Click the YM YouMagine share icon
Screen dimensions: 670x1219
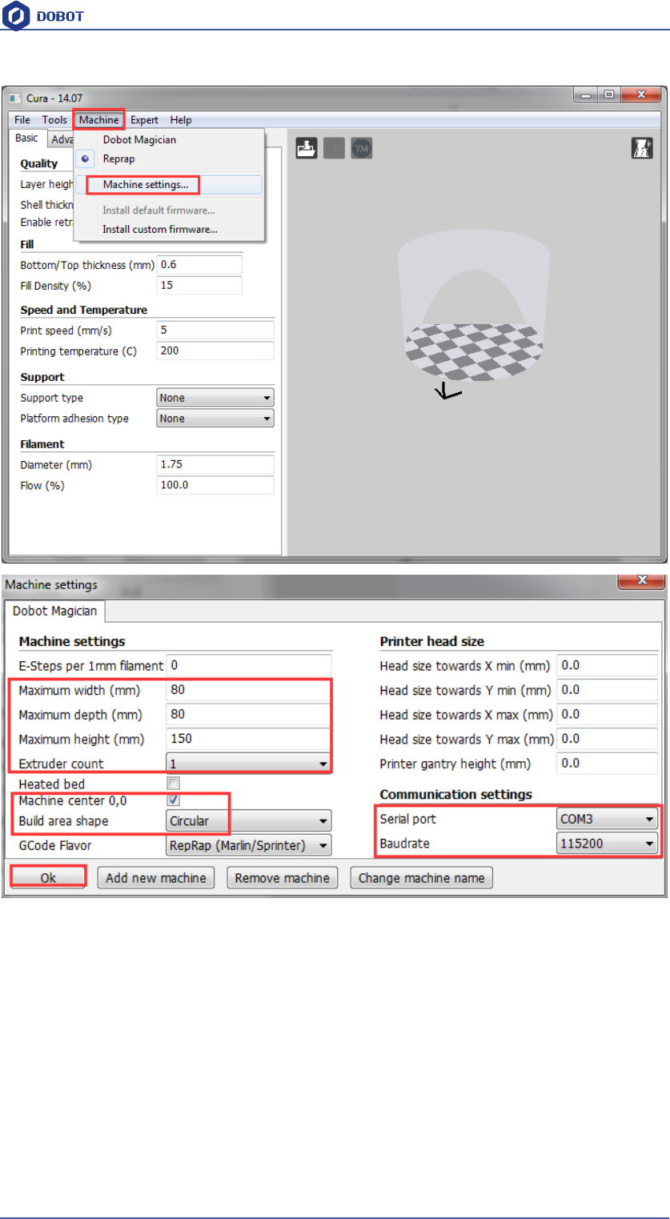pos(361,148)
